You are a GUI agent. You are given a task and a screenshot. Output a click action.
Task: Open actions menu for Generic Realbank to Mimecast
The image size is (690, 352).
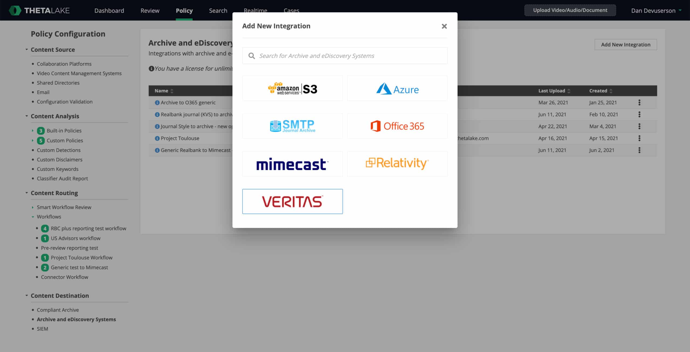pos(639,150)
